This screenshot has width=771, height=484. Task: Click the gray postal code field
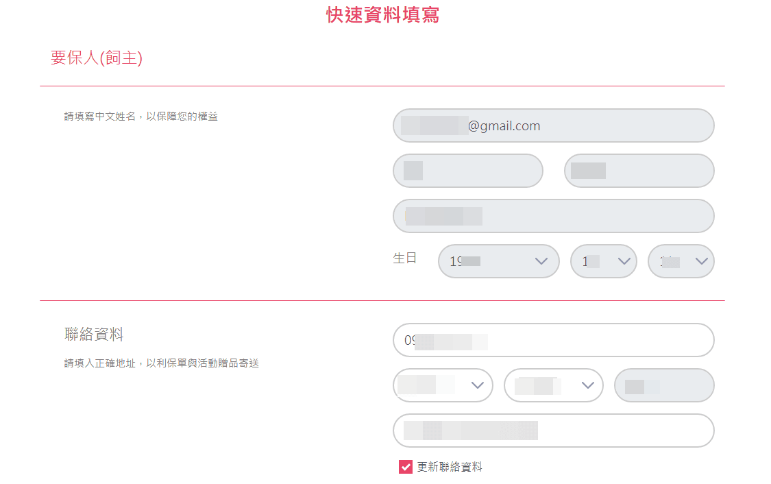pyautogui.click(x=664, y=385)
